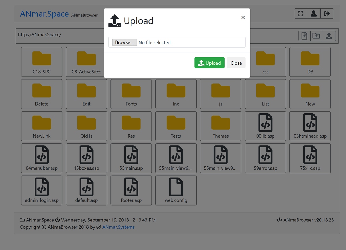Toggle fullscreen mode icon
The height and width of the screenshot is (250, 346).
300,14
